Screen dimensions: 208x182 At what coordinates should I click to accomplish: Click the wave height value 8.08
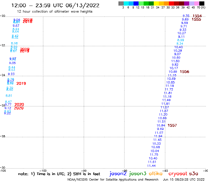pyautogui.click(x=14, y=43)
